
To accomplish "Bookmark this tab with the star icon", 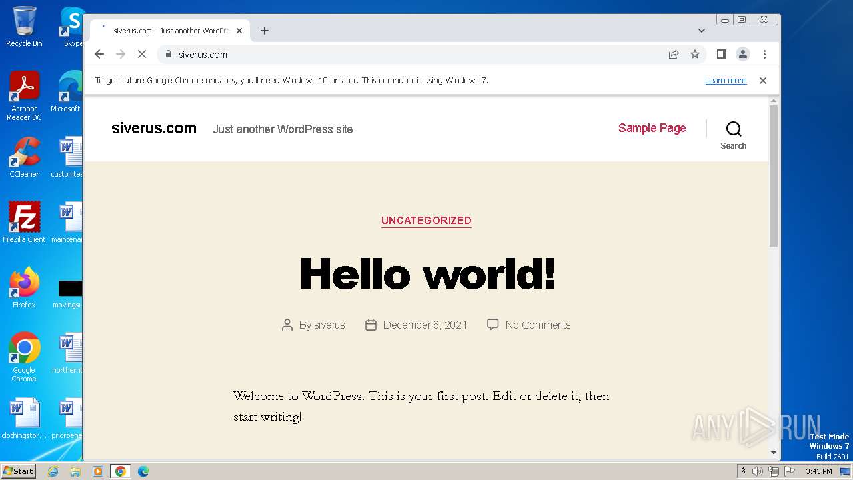I will coord(695,54).
